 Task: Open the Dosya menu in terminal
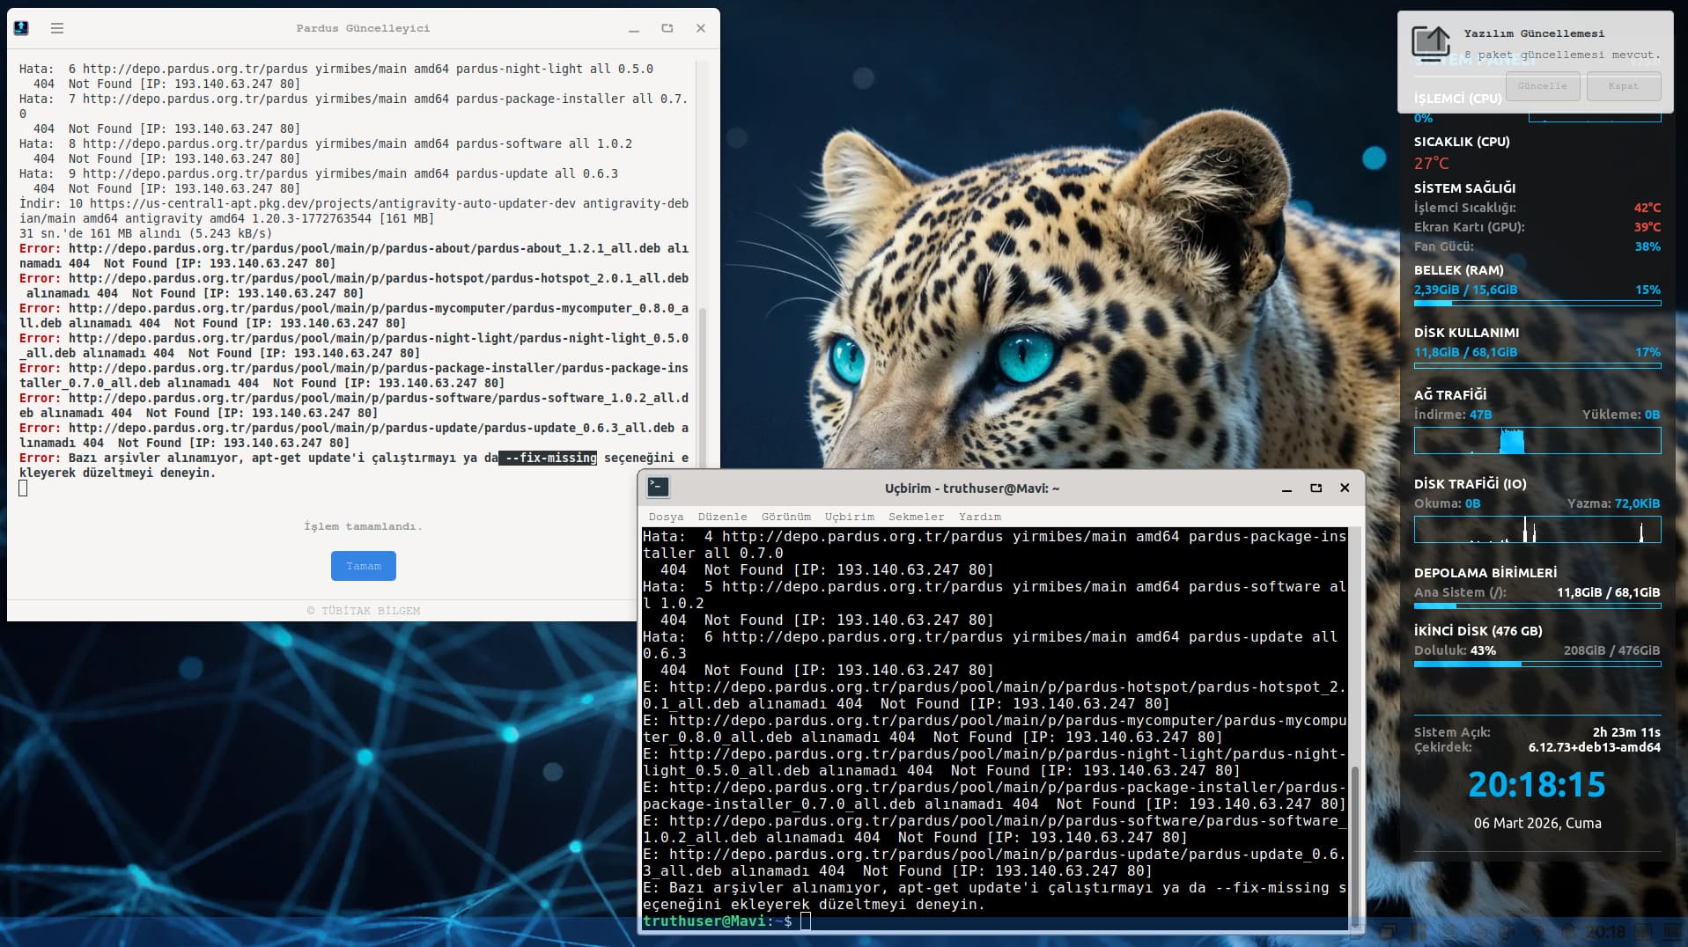[x=666, y=517]
